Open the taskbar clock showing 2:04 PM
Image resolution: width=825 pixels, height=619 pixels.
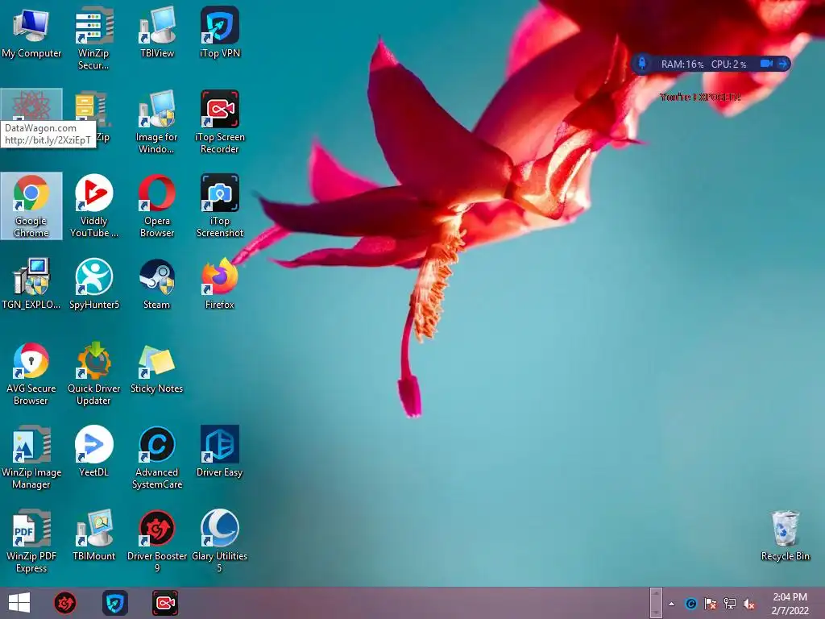(x=790, y=604)
